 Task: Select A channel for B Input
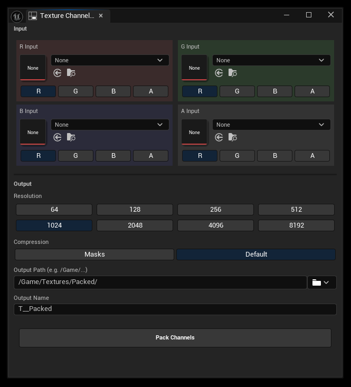(151, 156)
